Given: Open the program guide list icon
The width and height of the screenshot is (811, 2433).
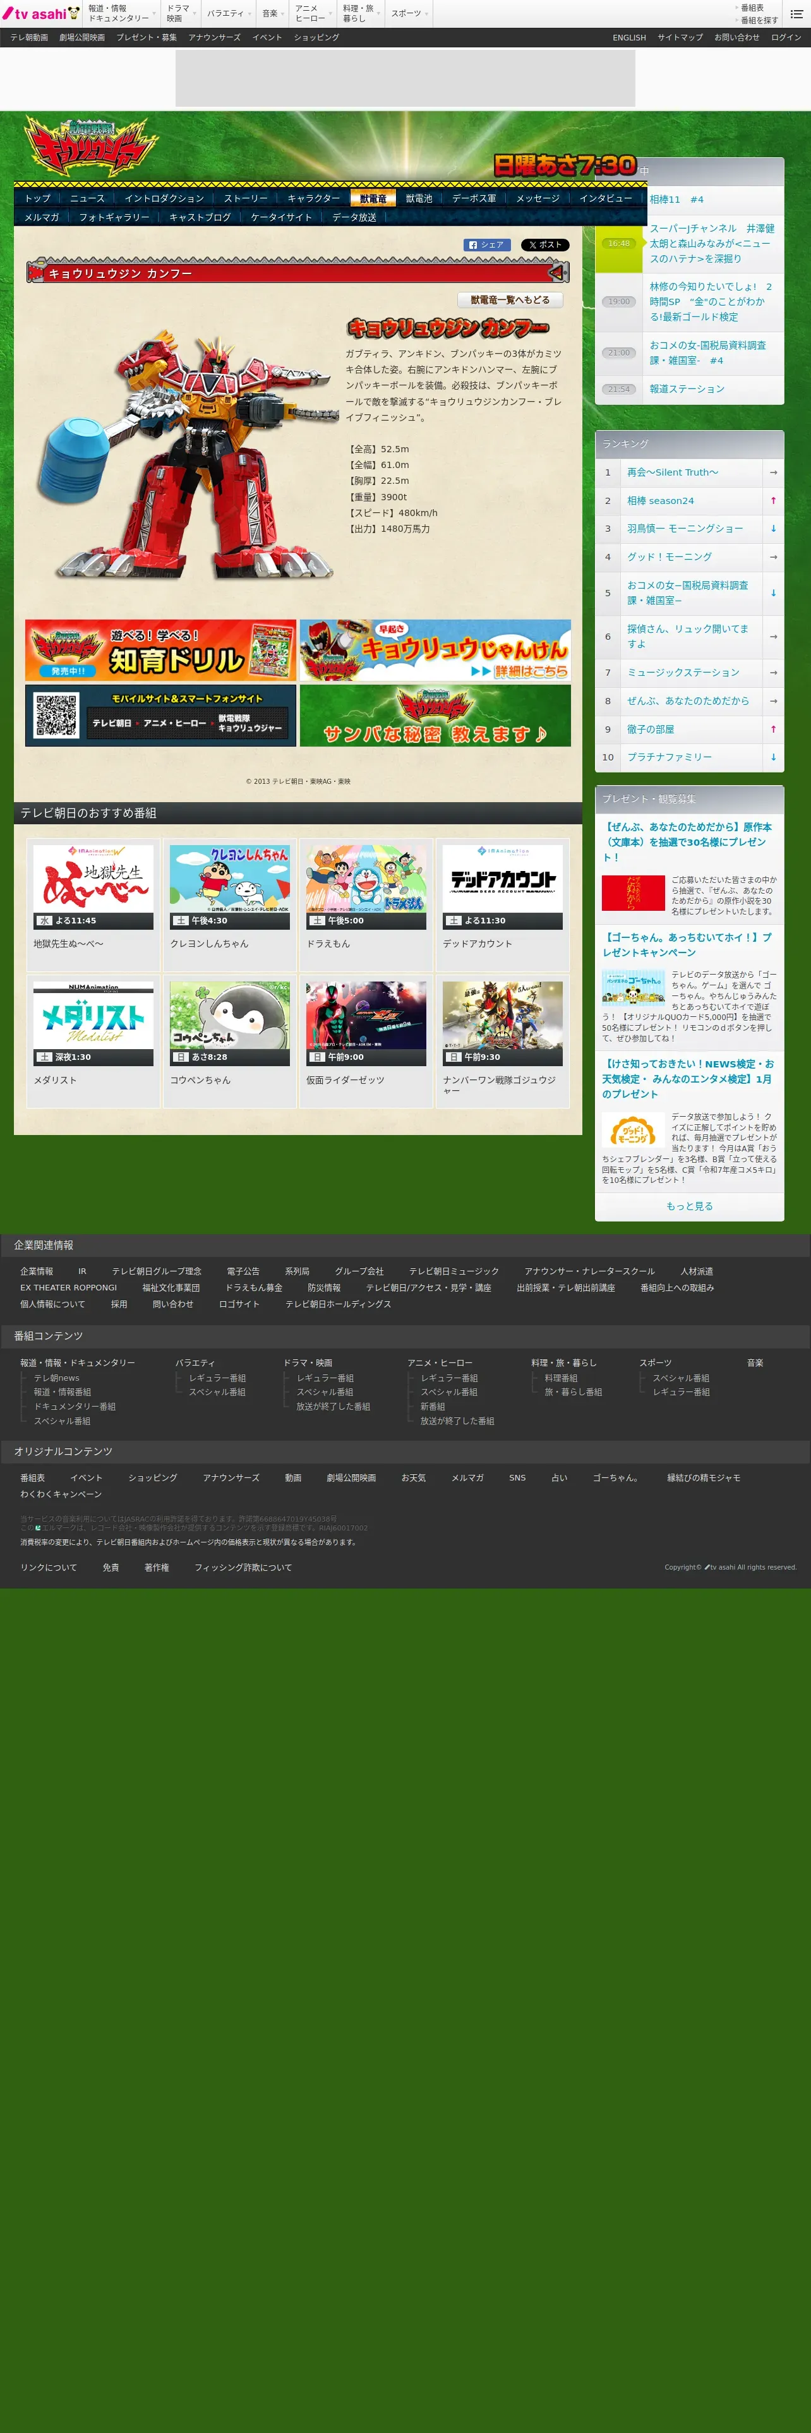Looking at the screenshot, I should point(796,13).
